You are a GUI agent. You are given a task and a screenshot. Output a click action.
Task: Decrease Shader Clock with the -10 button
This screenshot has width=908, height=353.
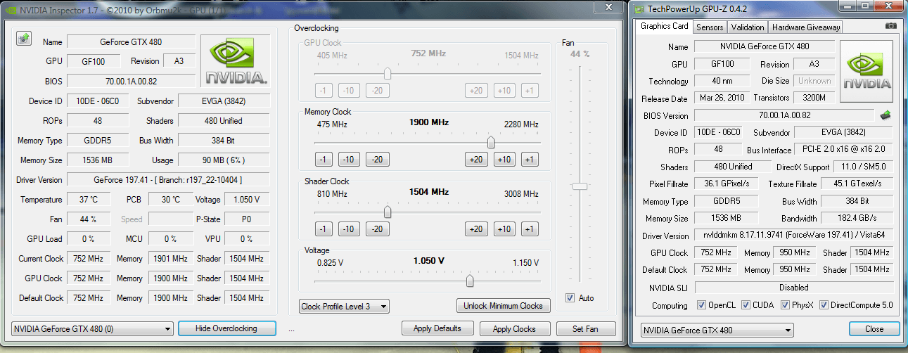348,229
